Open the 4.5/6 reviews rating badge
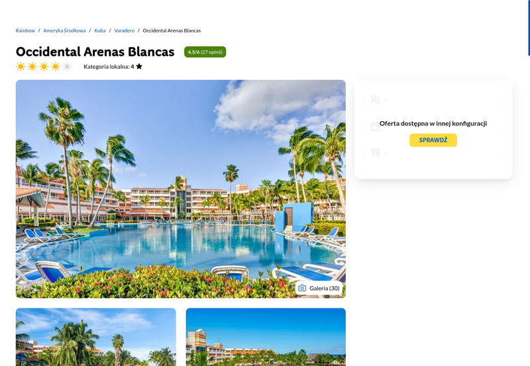 pyautogui.click(x=205, y=52)
